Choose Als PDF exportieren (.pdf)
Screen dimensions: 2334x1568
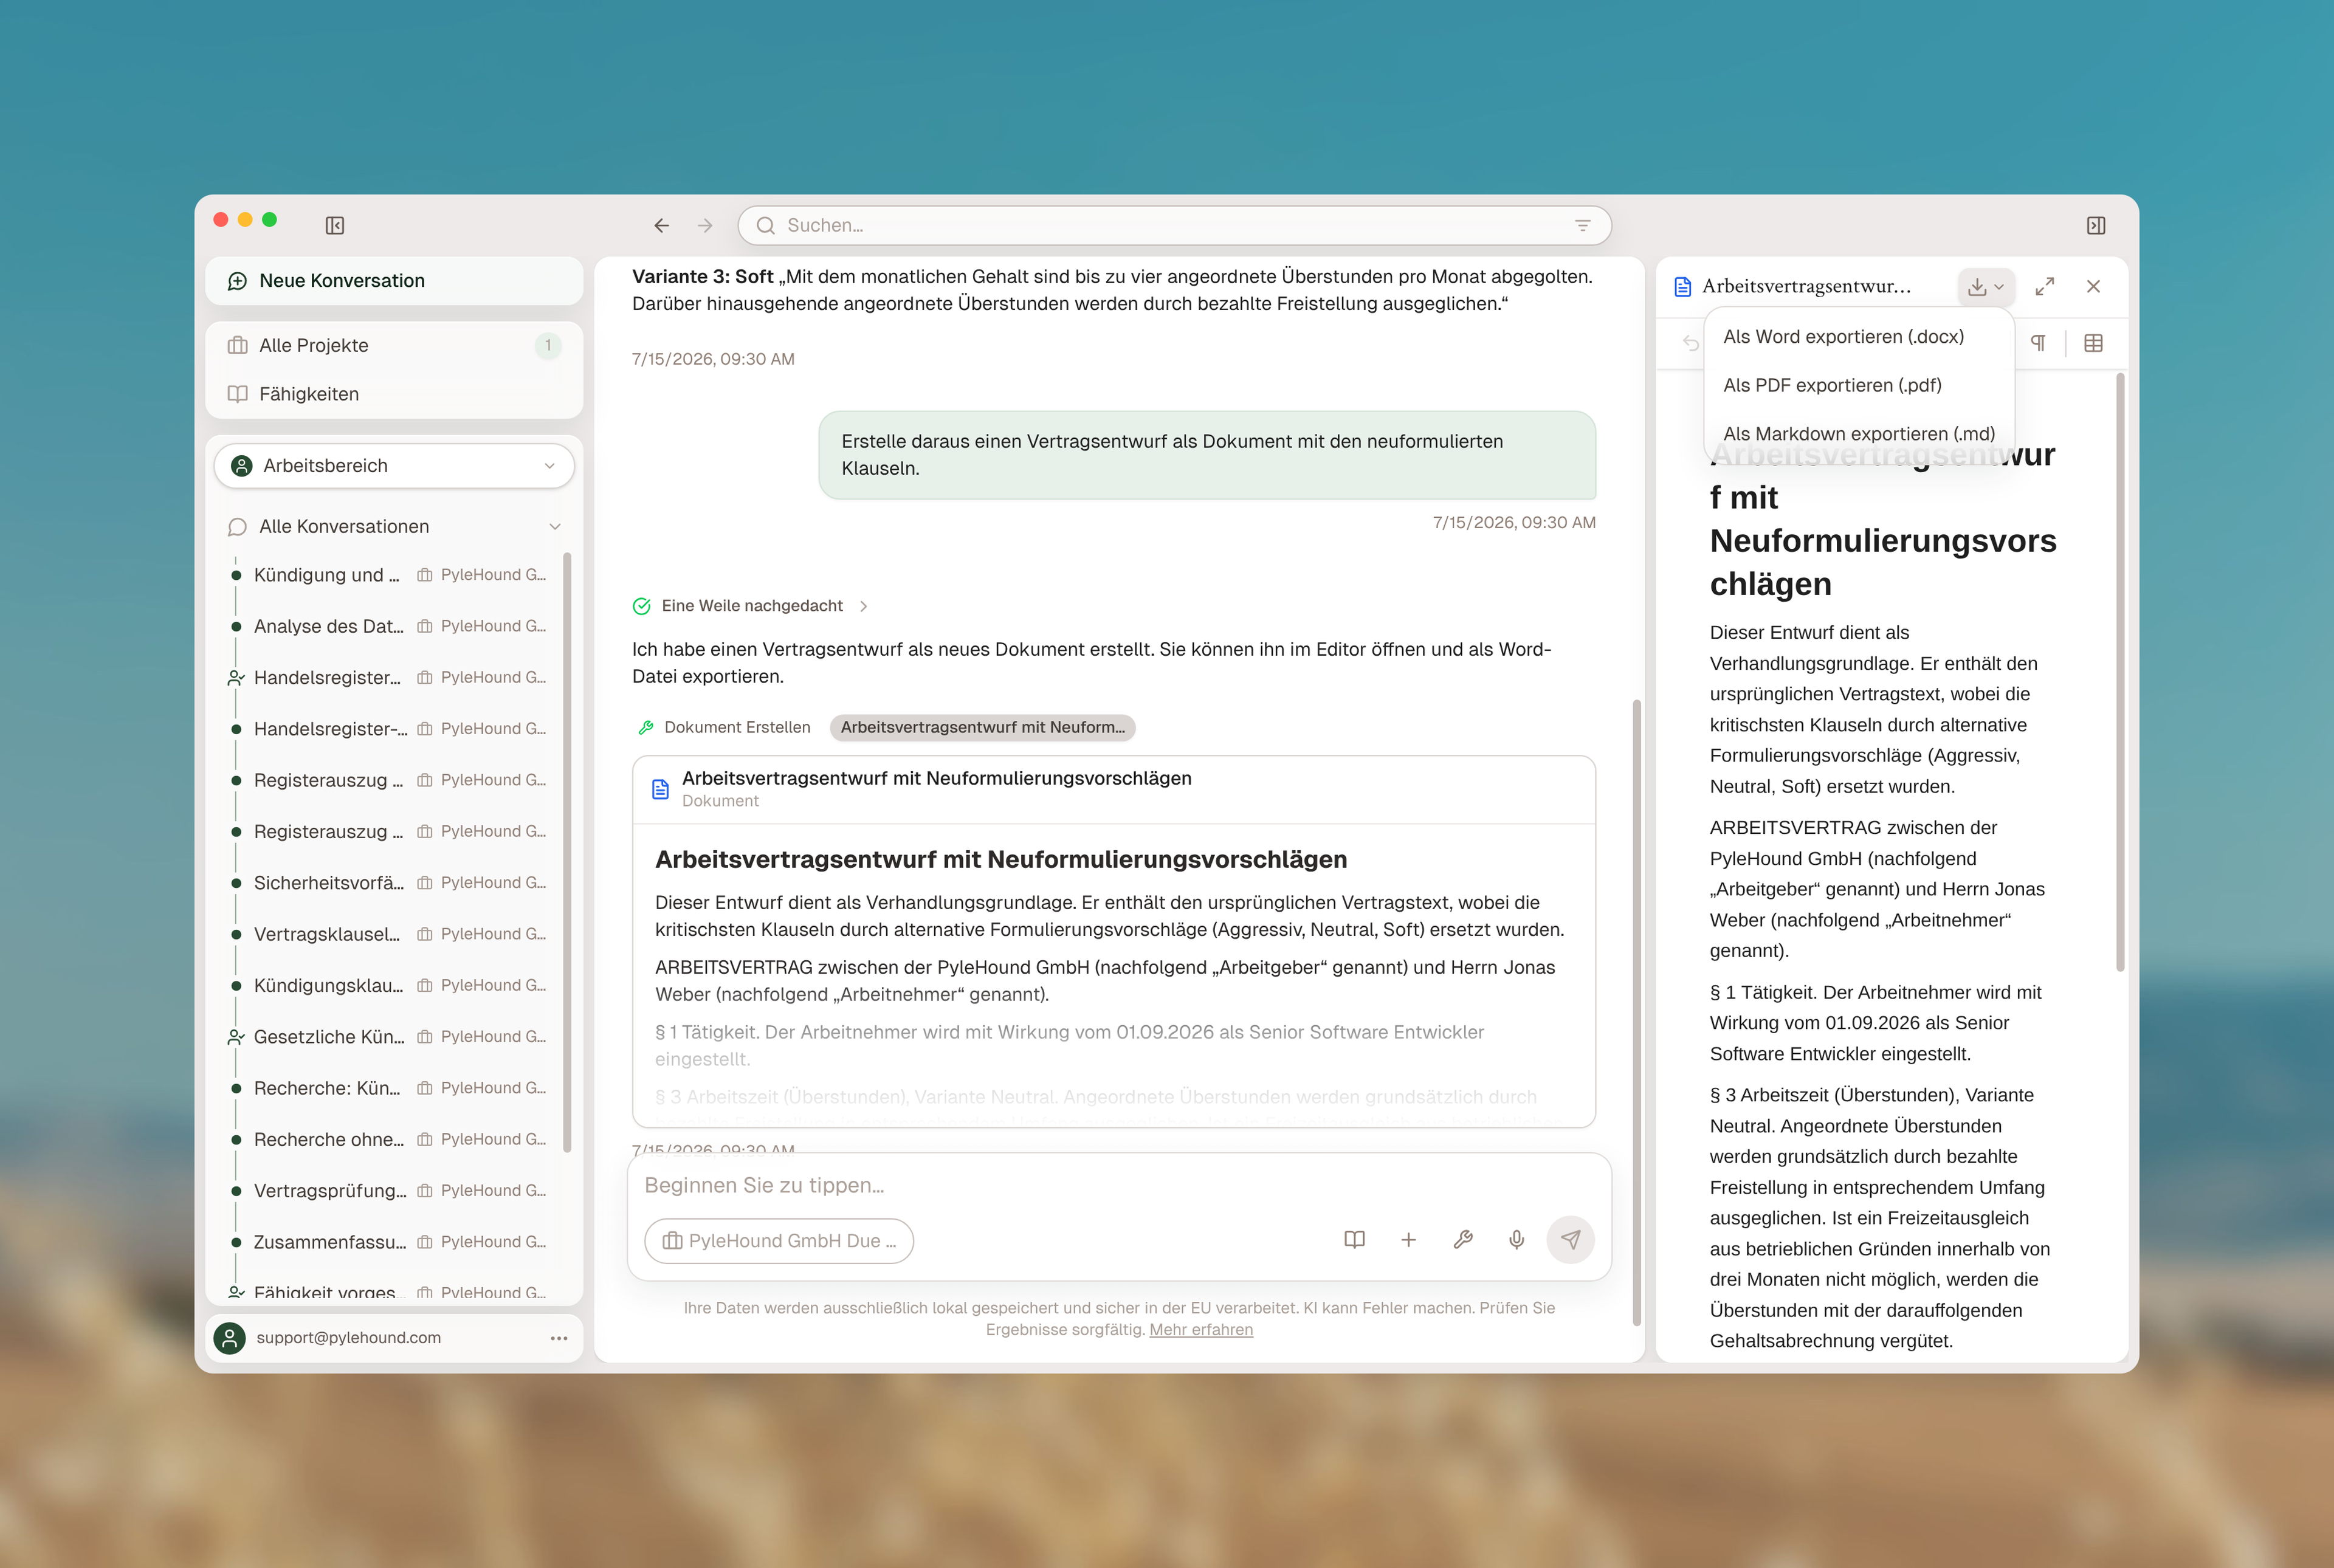tap(1859, 385)
